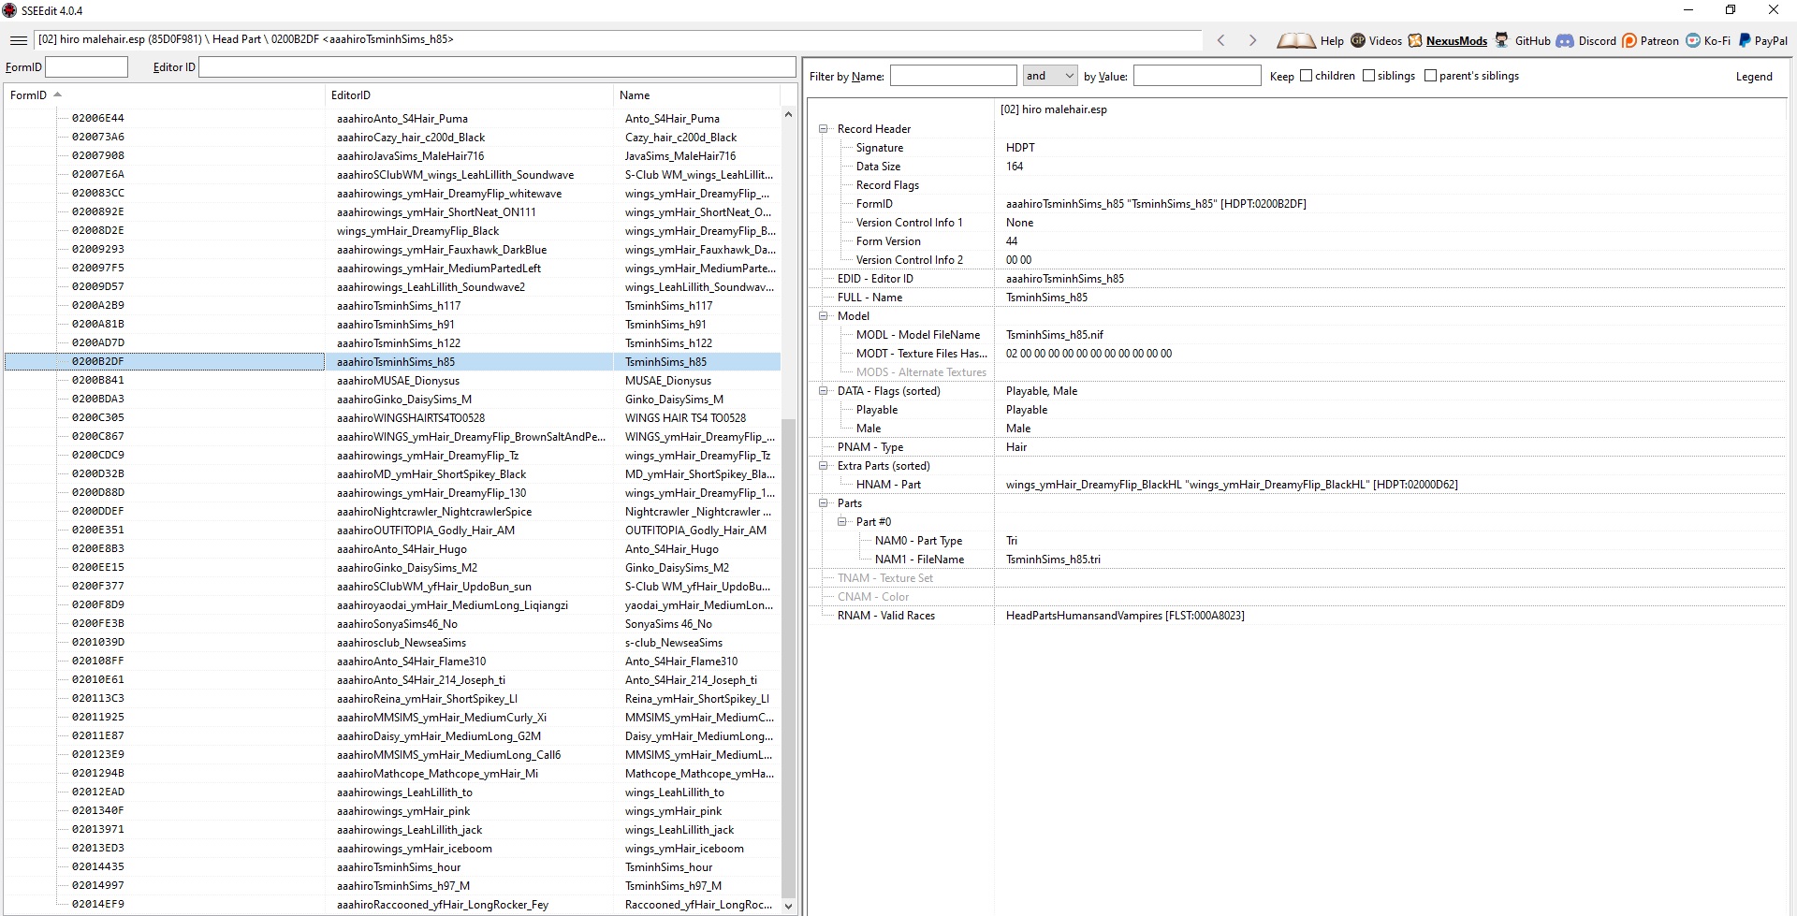Click the PayPal icon

1745,40
